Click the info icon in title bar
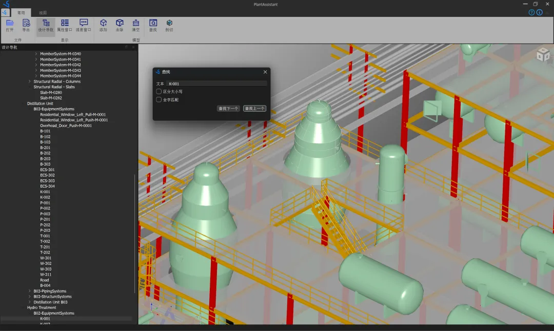554x331 pixels. point(540,12)
